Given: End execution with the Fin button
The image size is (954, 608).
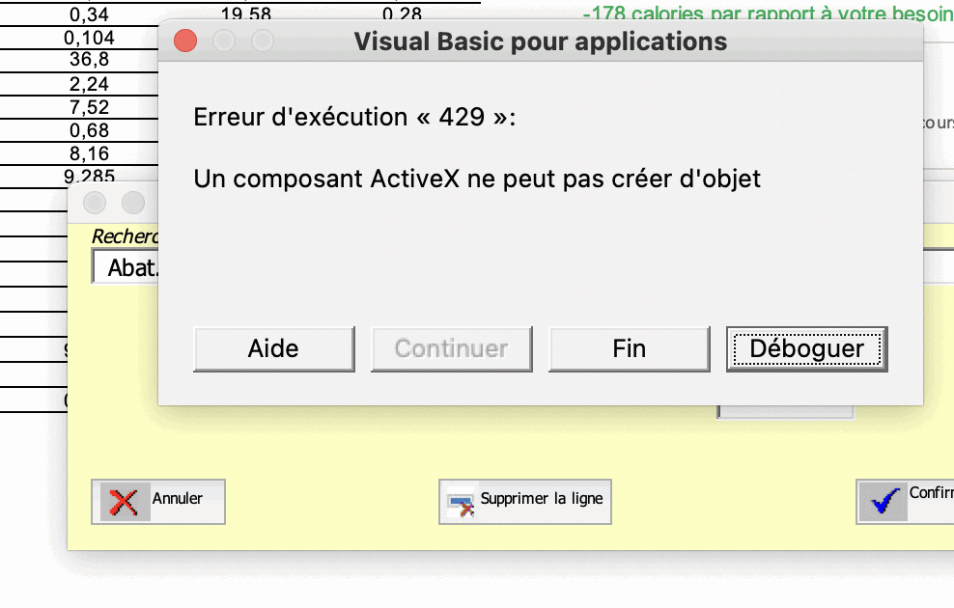Looking at the screenshot, I should [x=629, y=348].
